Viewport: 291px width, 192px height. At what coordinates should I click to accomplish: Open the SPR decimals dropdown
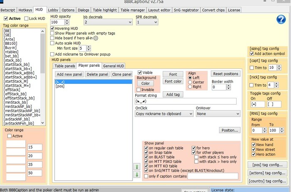click(x=147, y=22)
